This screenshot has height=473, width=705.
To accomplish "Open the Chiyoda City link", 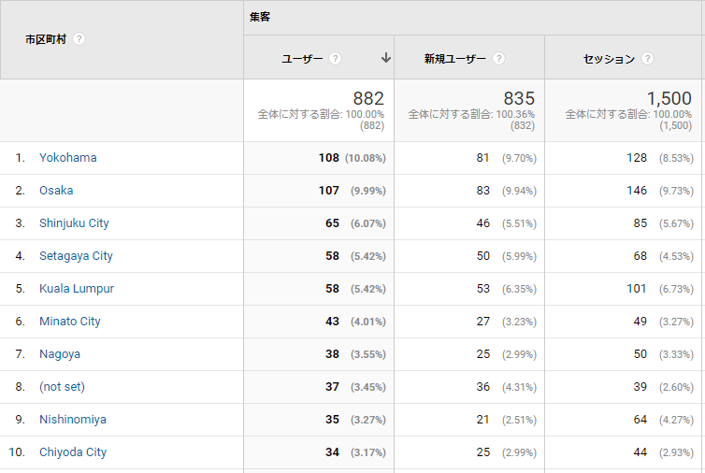I will tap(73, 452).
